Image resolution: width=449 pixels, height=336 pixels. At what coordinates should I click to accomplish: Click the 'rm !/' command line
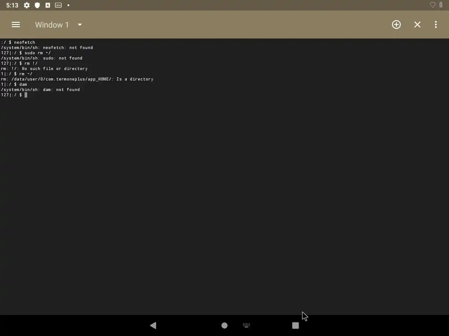19,63
